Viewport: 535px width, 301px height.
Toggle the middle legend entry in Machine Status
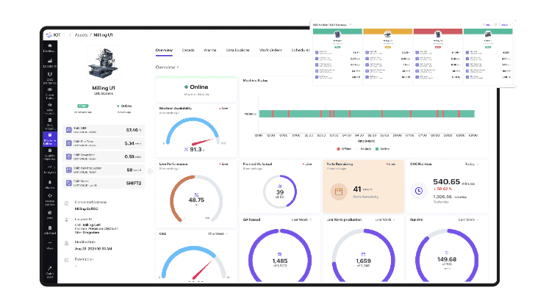(364, 149)
